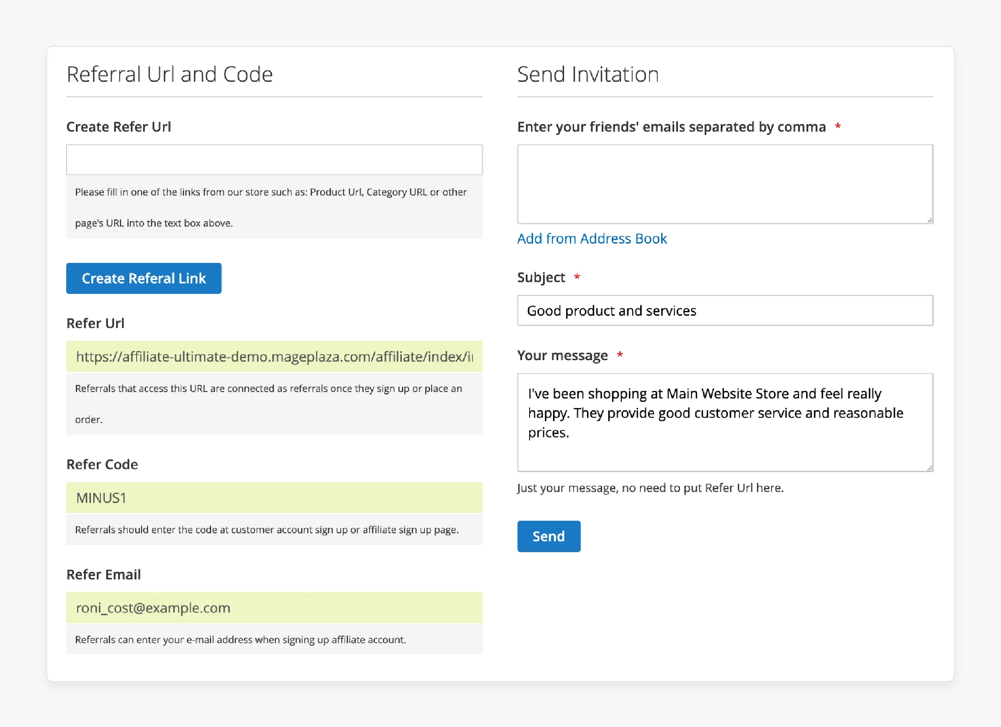1001x727 pixels.
Task: Click the roni_cost@example.com Refer Email field
Action: (274, 608)
